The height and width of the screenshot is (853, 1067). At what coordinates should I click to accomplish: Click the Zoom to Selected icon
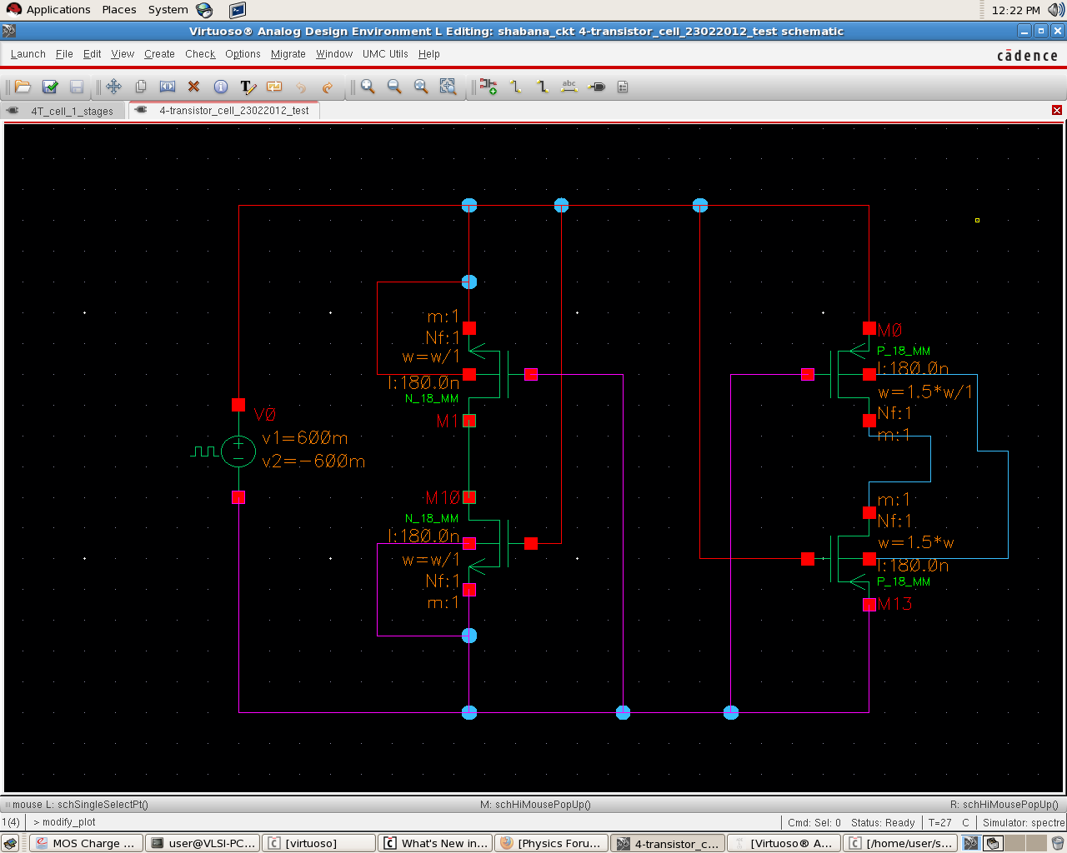click(448, 87)
